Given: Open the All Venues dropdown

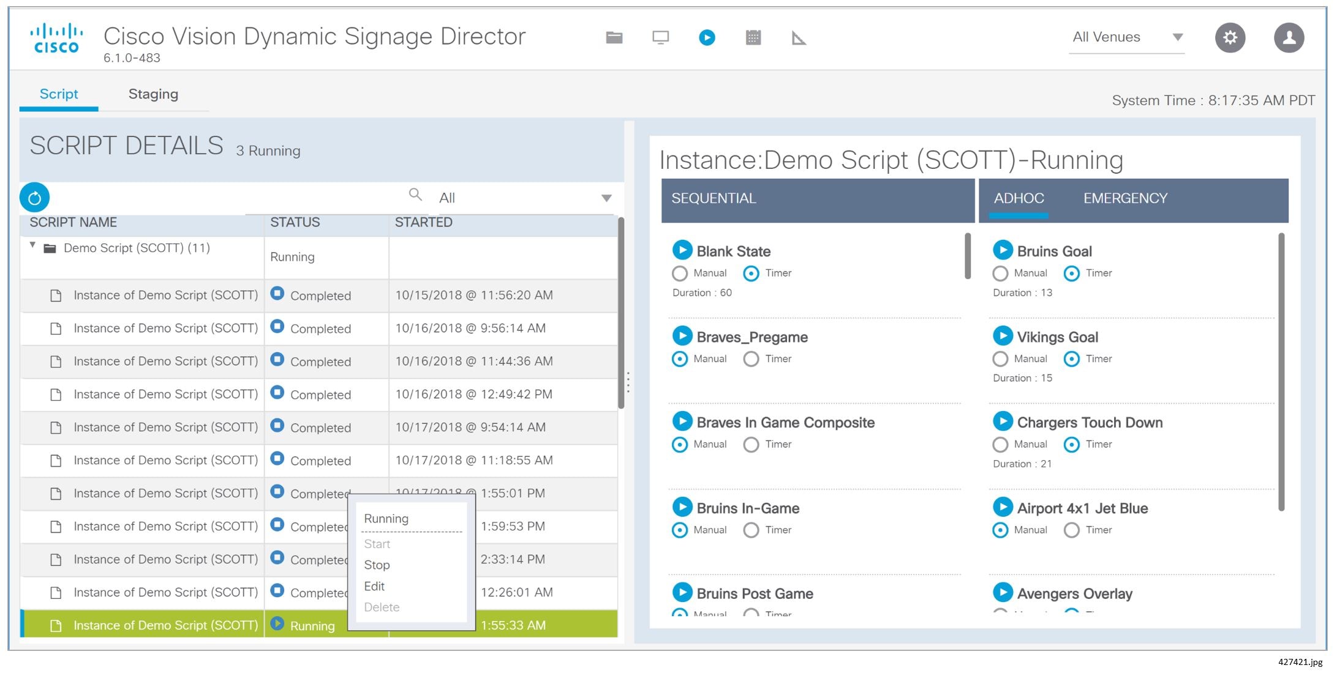Looking at the screenshot, I should [1177, 37].
